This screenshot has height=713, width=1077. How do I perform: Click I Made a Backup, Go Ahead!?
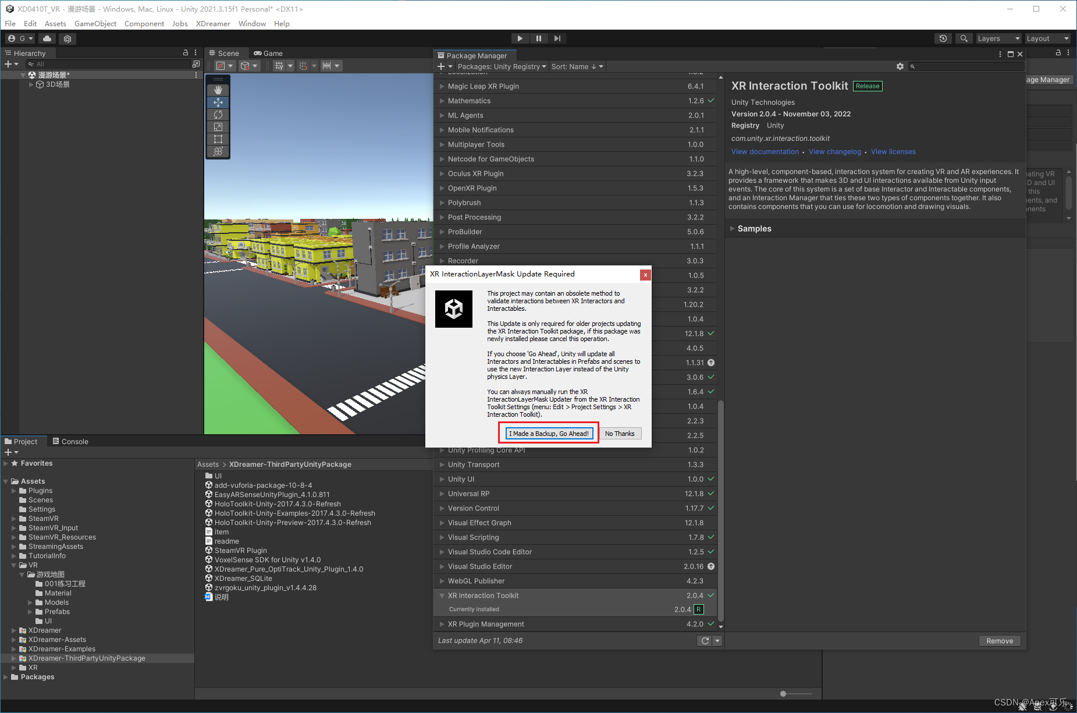[549, 434]
